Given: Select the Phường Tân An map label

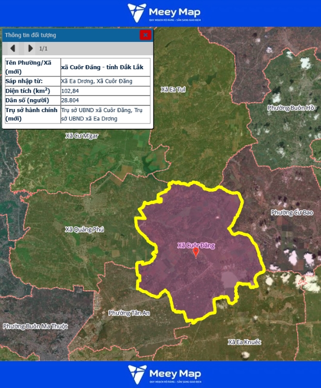Looking at the screenshot, I should pos(129,313).
